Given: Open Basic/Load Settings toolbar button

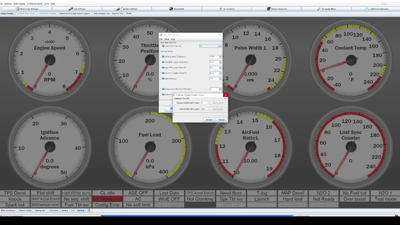Looking at the screenshot, I should (27, 9).
